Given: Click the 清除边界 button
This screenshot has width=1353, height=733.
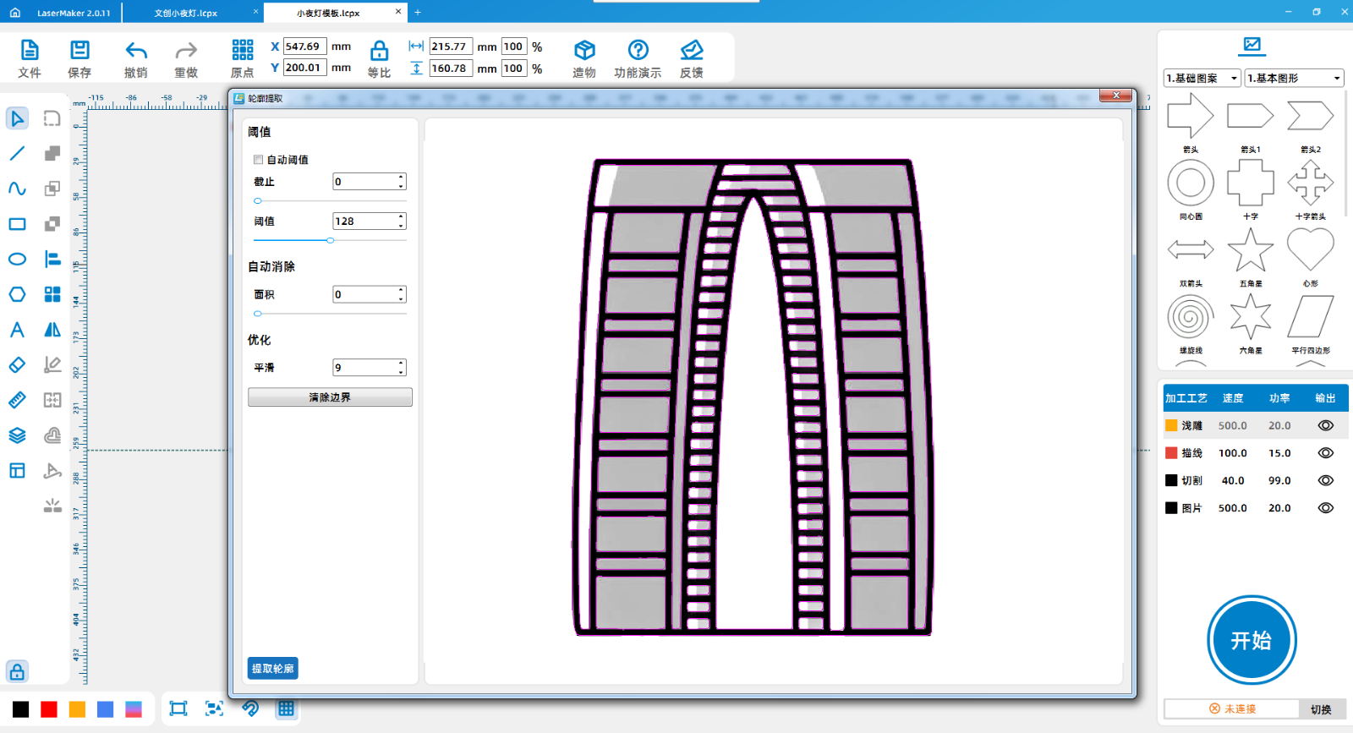Looking at the screenshot, I should (330, 397).
